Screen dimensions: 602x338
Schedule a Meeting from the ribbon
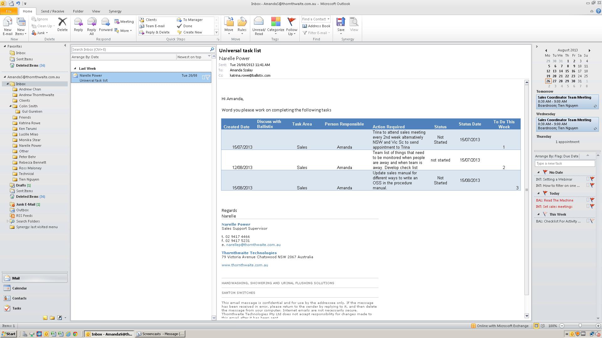pos(124,21)
